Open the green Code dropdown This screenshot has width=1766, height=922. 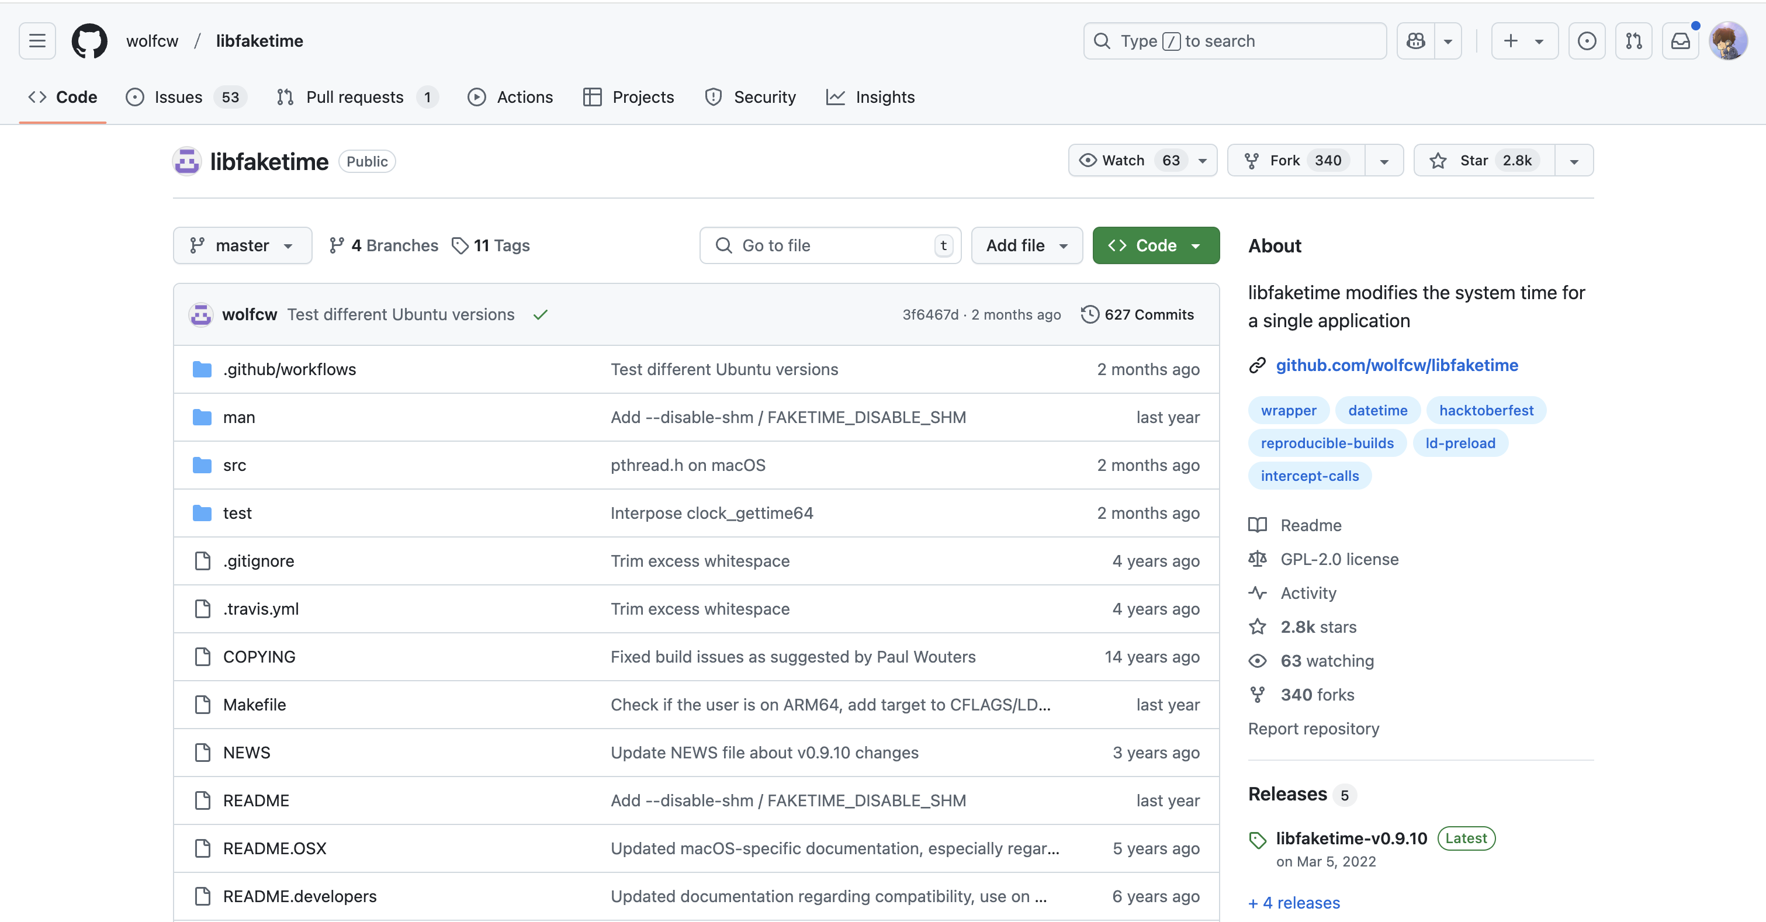tap(1155, 245)
